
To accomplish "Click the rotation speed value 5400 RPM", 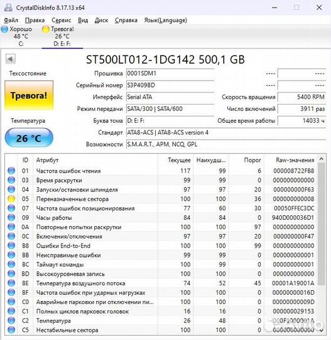I will click(301, 97).
